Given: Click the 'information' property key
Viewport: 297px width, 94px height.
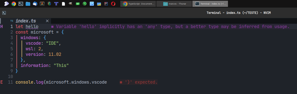Looking at the screenshot, I should pyautogui.click(x=35, y=65).
